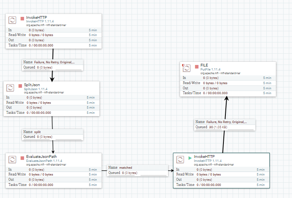Select the Failure, No Retry connection below top InvokeHTTP
This screenshot has height=198, width=292.
click(53, 65)
